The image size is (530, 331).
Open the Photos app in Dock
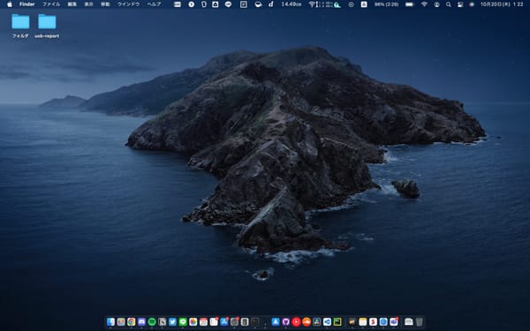pos(193,322)
